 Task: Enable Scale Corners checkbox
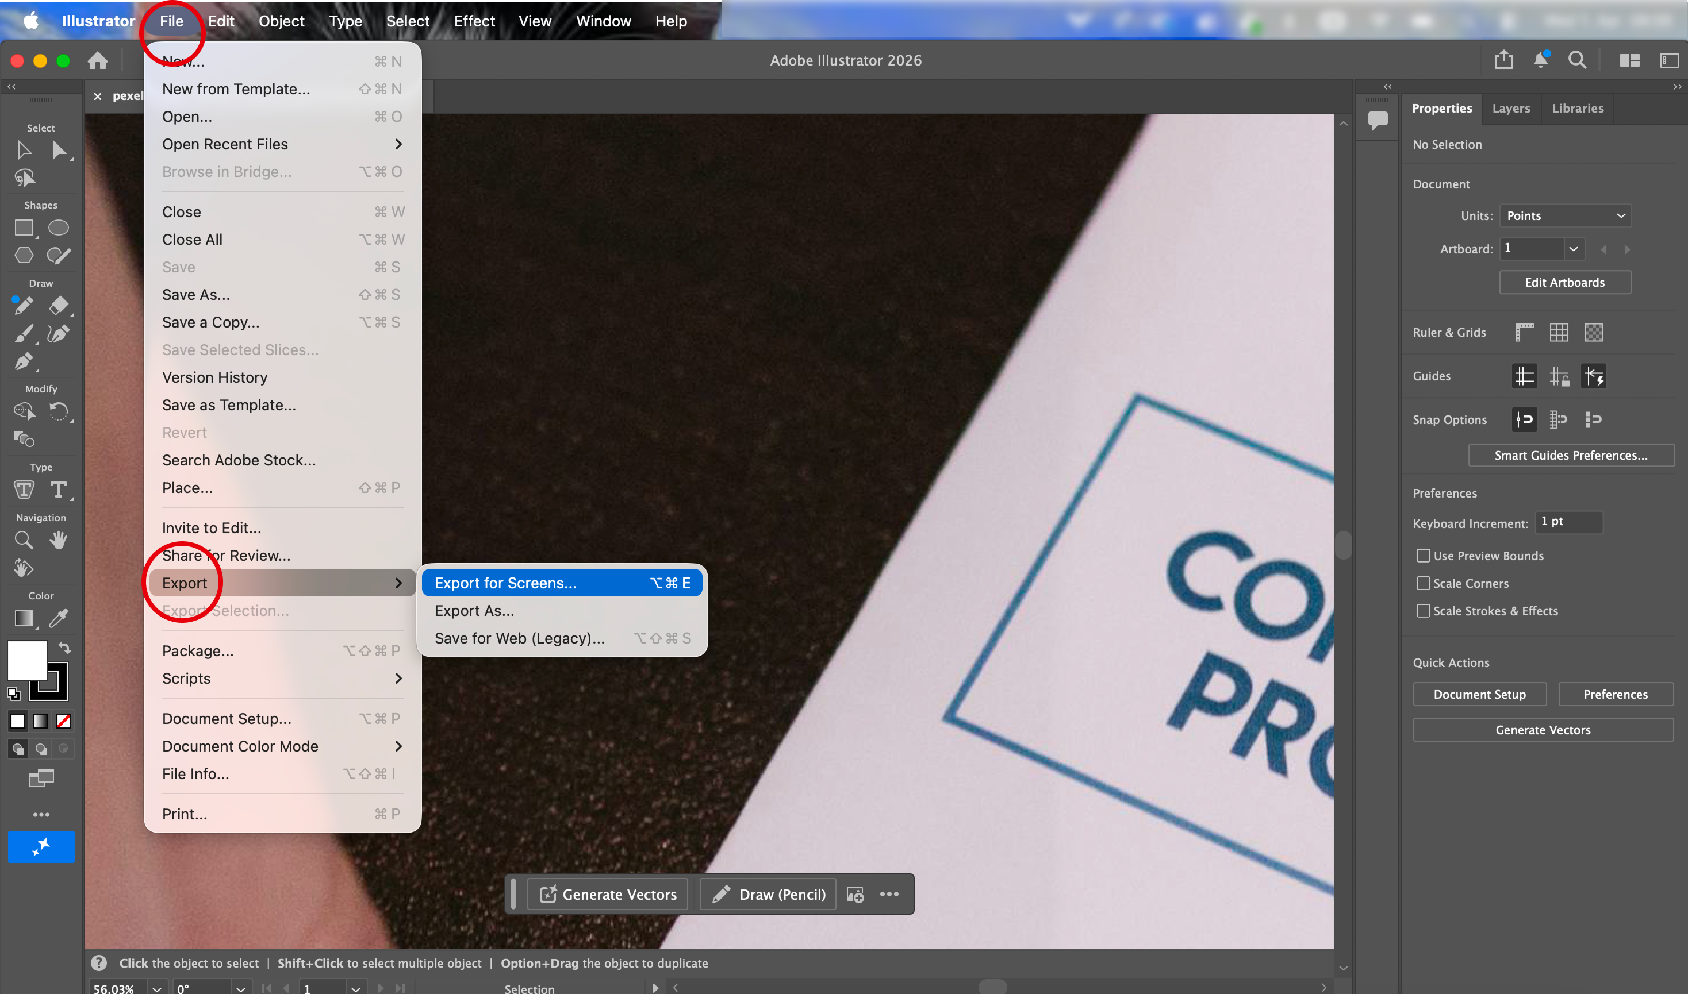tap(1422, 583)
